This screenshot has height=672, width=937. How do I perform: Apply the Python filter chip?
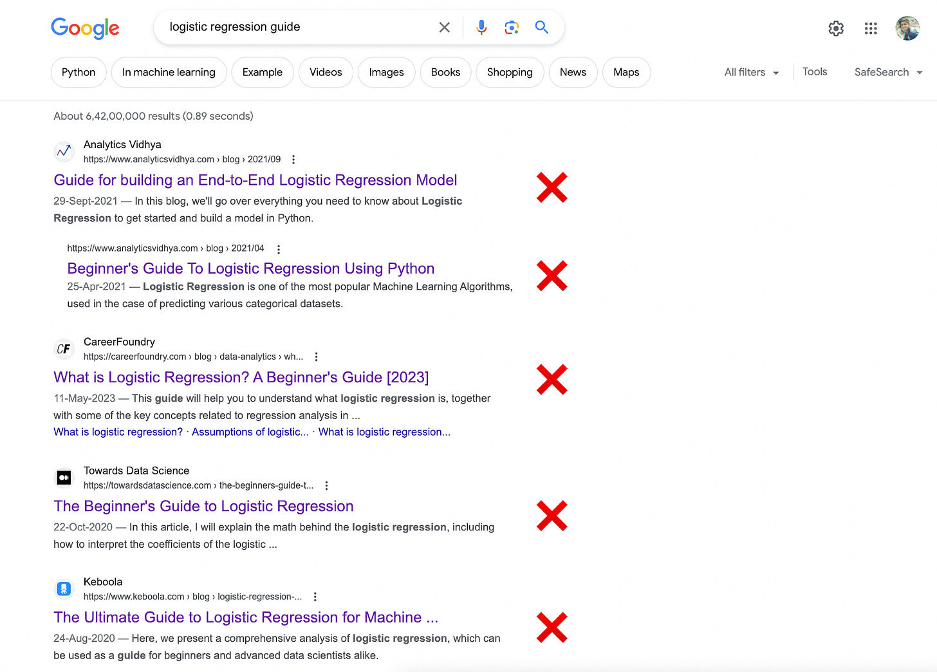pyautogui.click(x=79, y=72)
